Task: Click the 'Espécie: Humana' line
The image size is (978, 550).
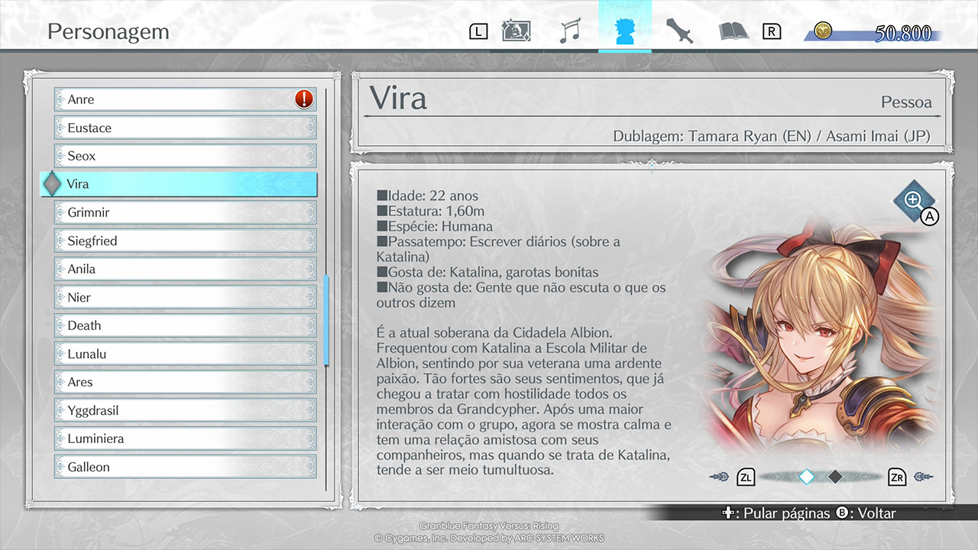Action: click(x=435, y=227)
